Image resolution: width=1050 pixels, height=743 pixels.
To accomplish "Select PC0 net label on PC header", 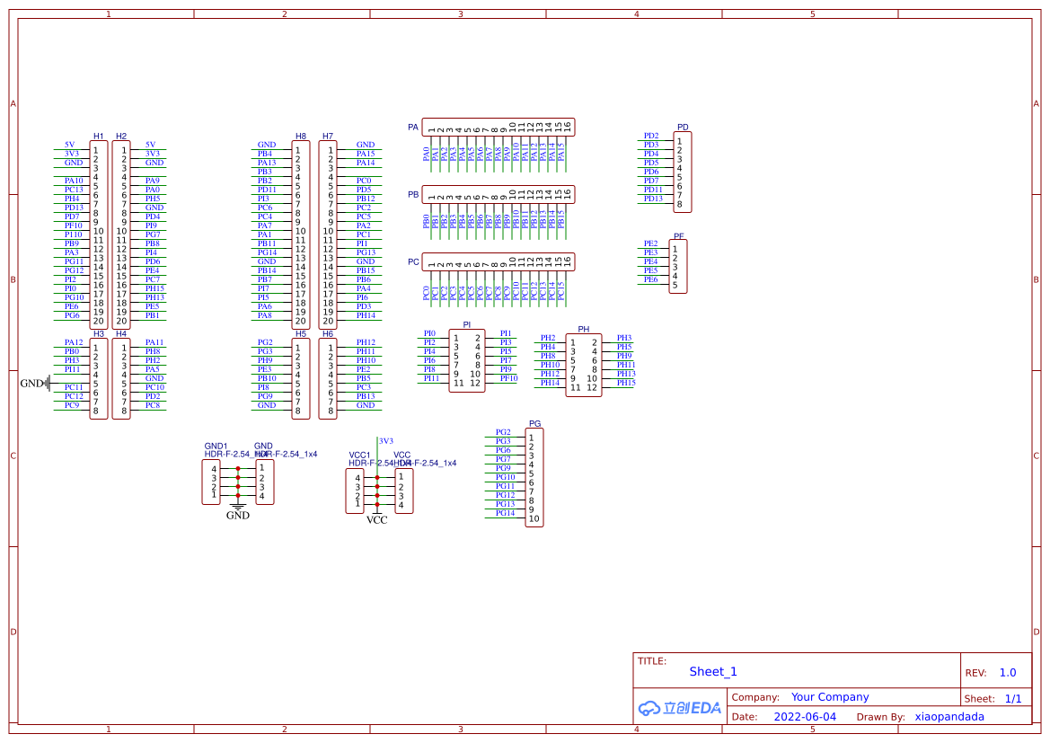I will (x=427, y=293).
